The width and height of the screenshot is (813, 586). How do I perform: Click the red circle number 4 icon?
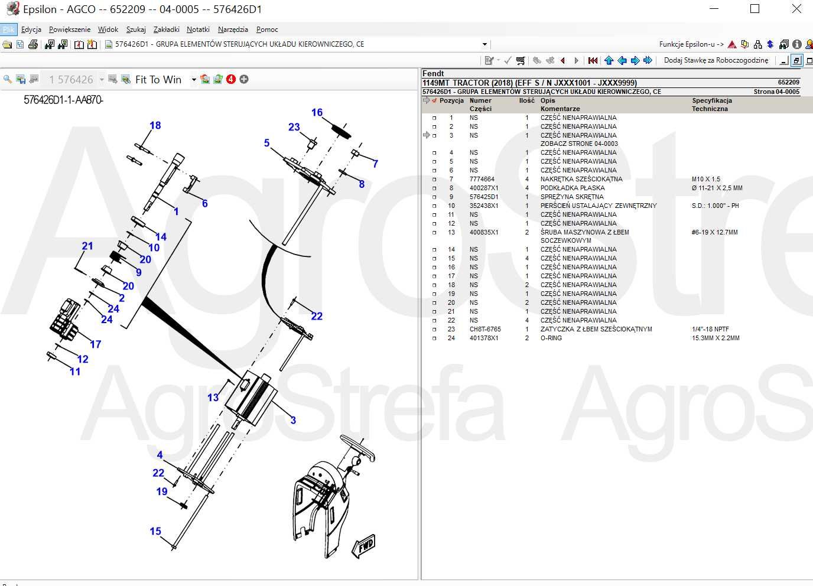point(231,79)
